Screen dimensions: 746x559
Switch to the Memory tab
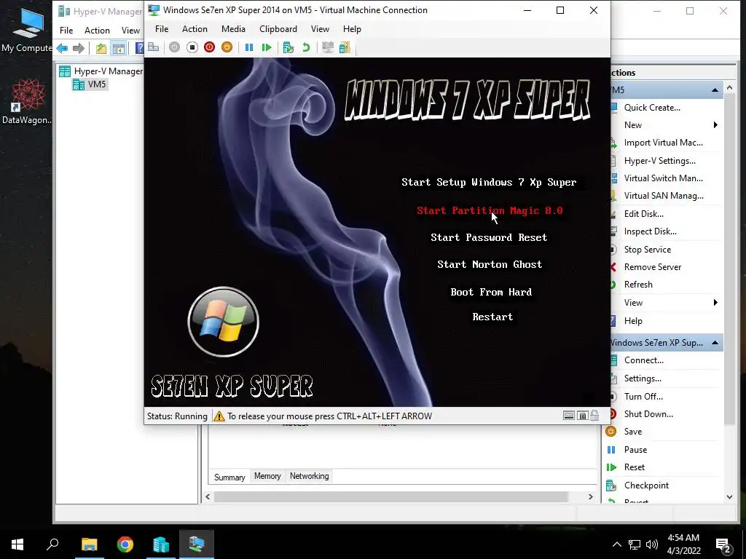coord(267,476)
